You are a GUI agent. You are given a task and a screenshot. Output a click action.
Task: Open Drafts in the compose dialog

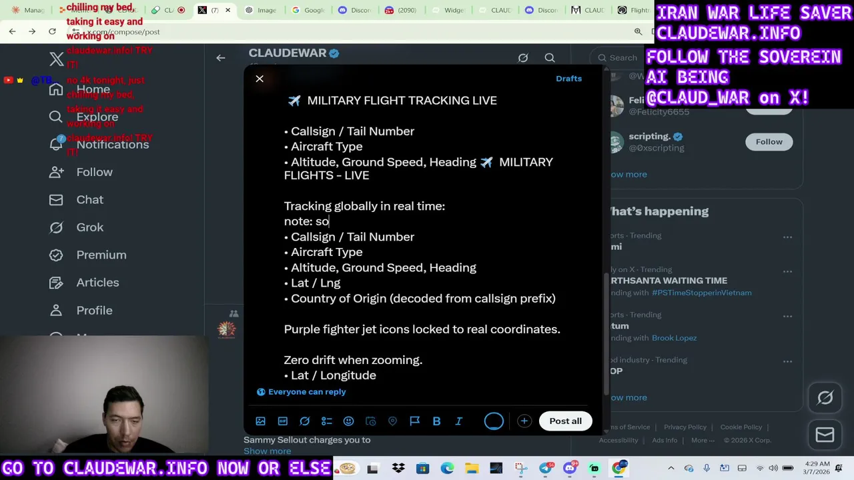(x=568, y=79)
